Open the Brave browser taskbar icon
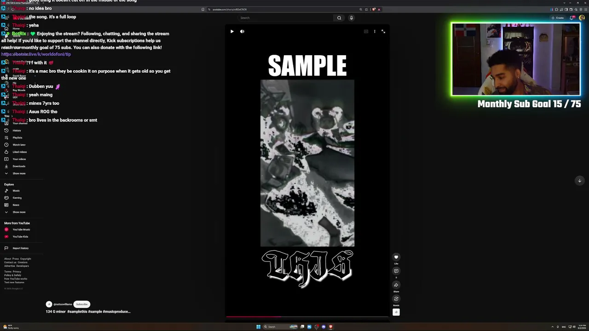589x331 pixels. coord(330,327)
